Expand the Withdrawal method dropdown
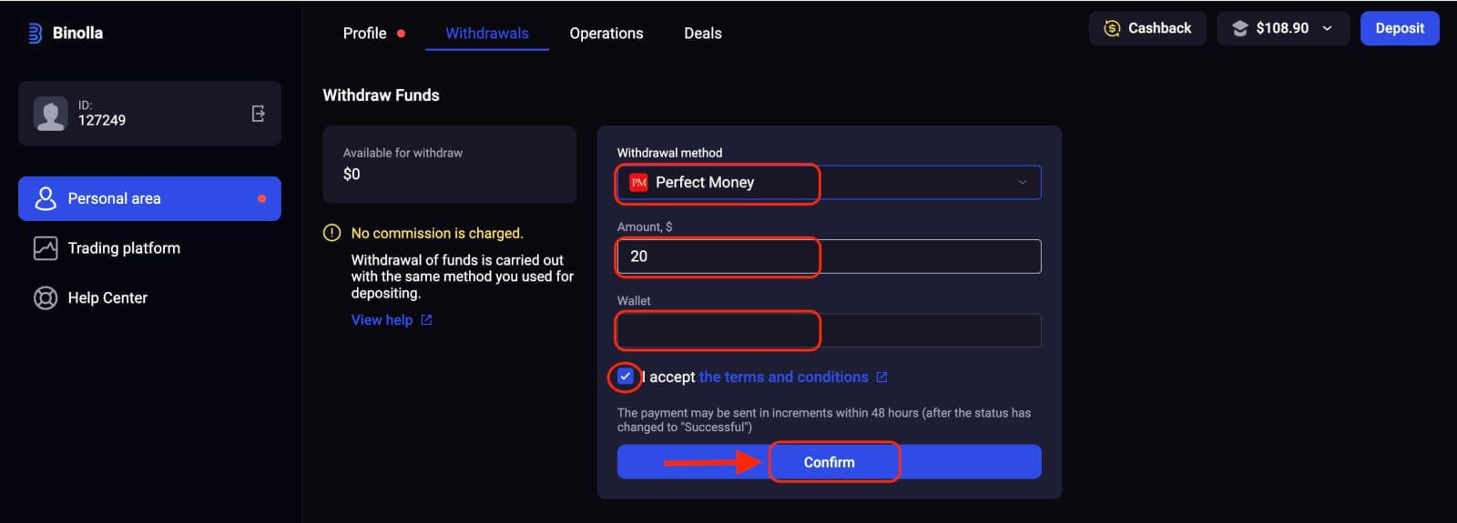 [x=1022, y=183]
